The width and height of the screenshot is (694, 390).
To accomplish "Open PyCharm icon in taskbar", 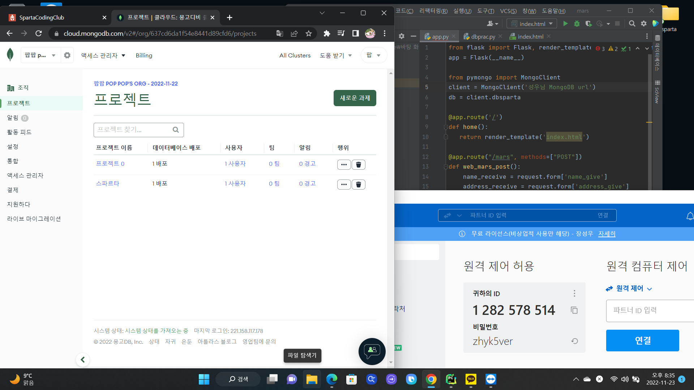I will [451, 379].
